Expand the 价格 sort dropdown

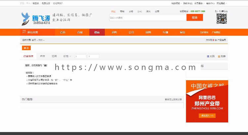point(67,56)
